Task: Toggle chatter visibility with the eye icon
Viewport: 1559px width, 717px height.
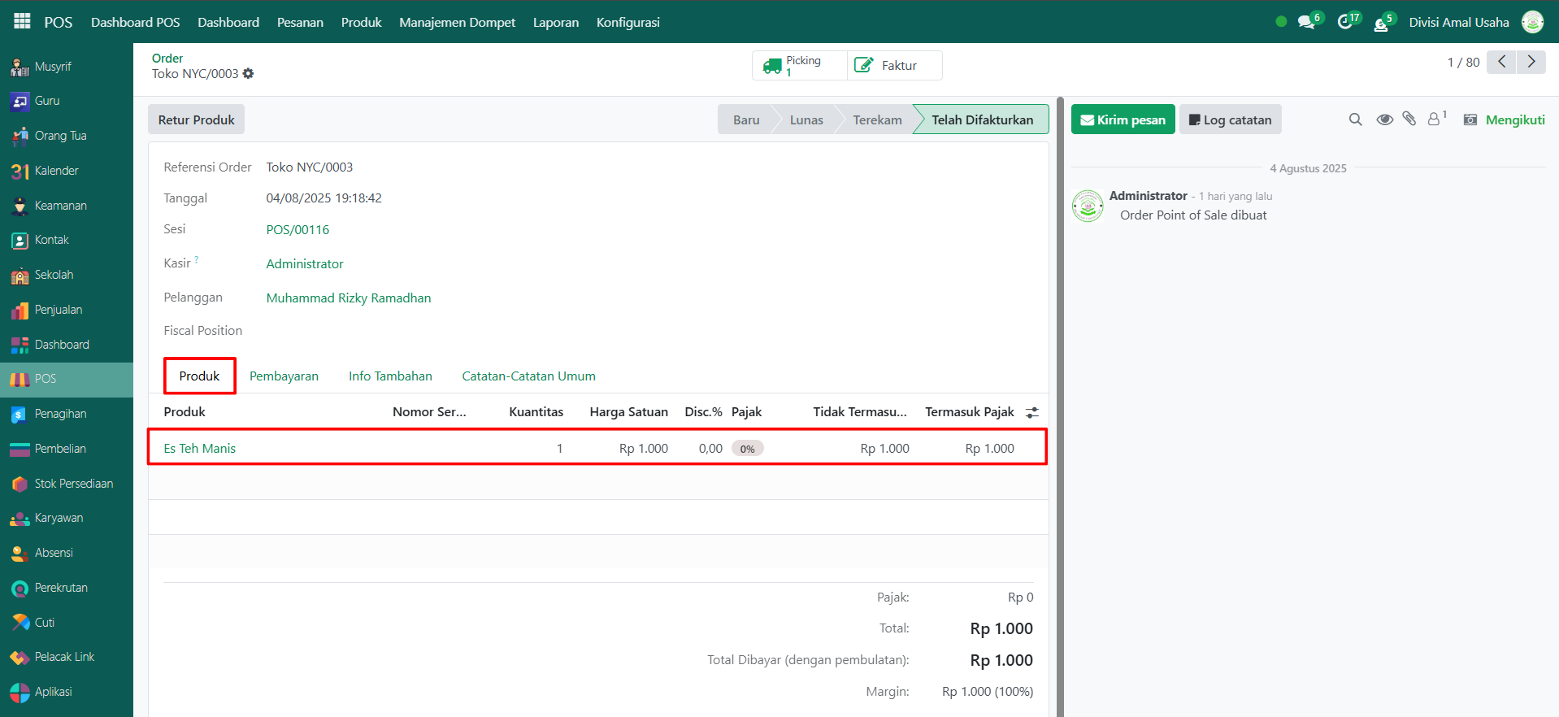Action: [1384, 119]
